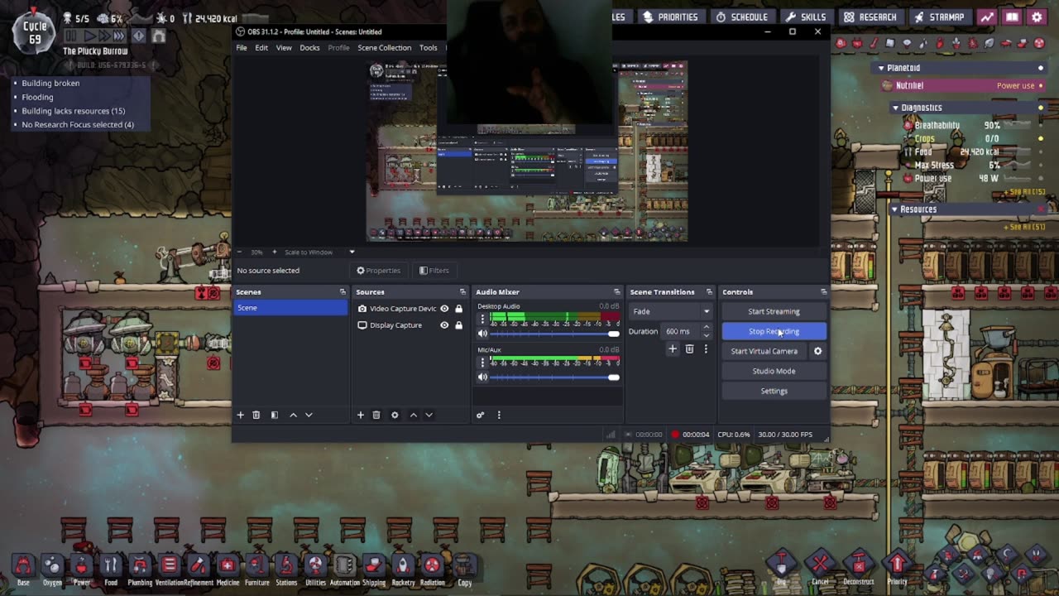This screenshot has width=1059, height=596.
Task: Open OBS Settings from Controls
Action: pos(774,391)
